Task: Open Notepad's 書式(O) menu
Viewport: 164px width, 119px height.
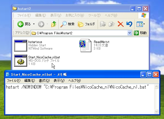Action: tap(44, 81)
